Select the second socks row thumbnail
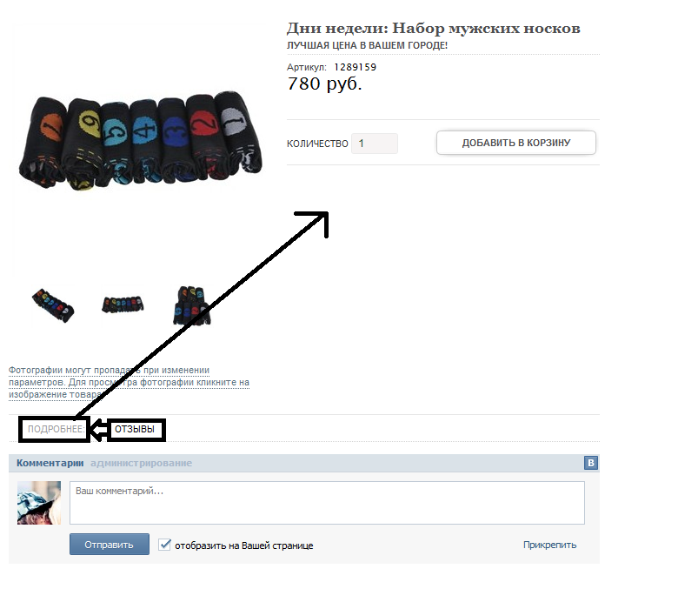678x609 pixels. click(123, 304)
